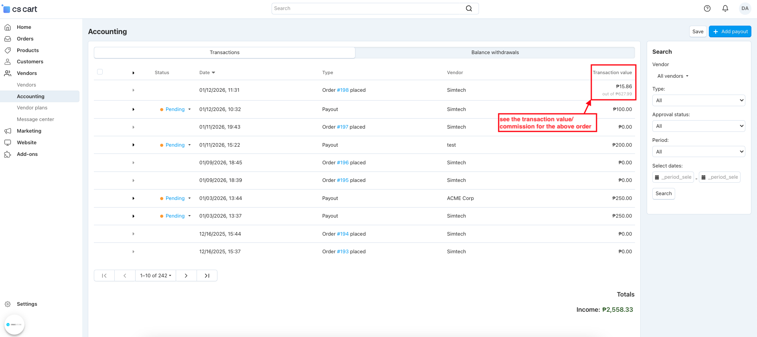Open Vendor plans in the sidebar

(32, 108)
